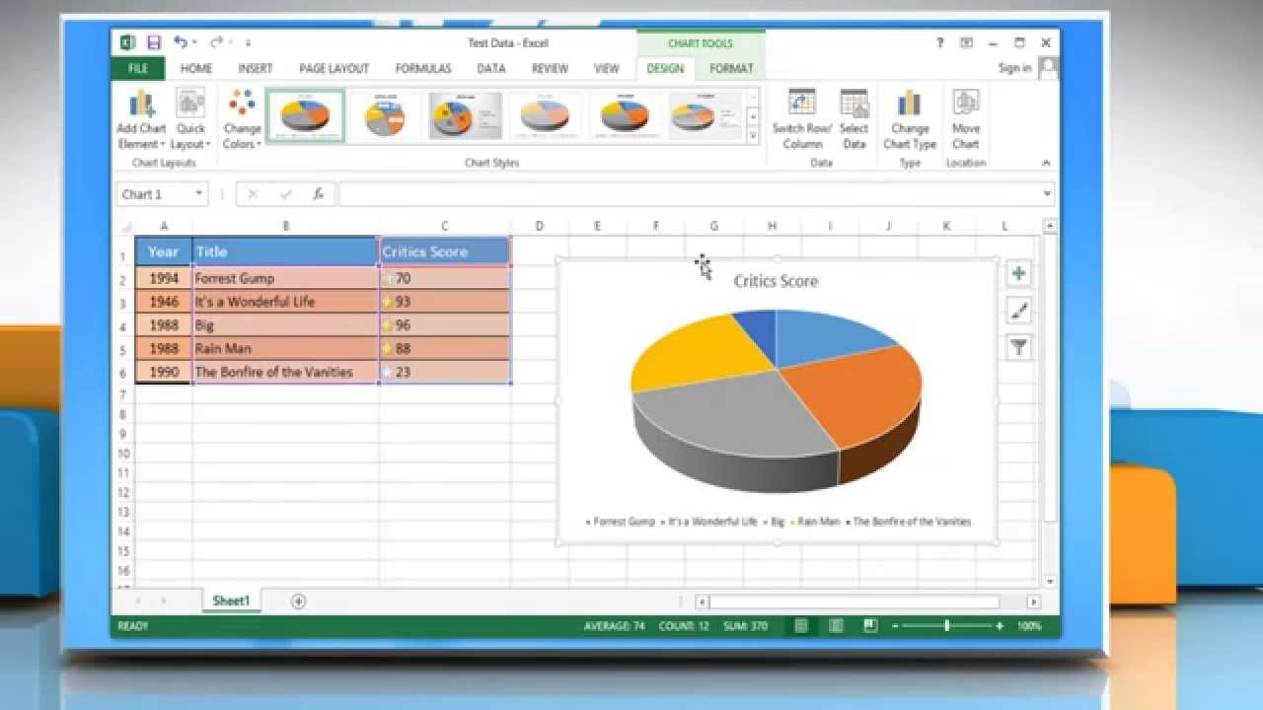The image size is (1263, 710).
Task: Open the Chart Styles brush button
Action: [1018, 311]
